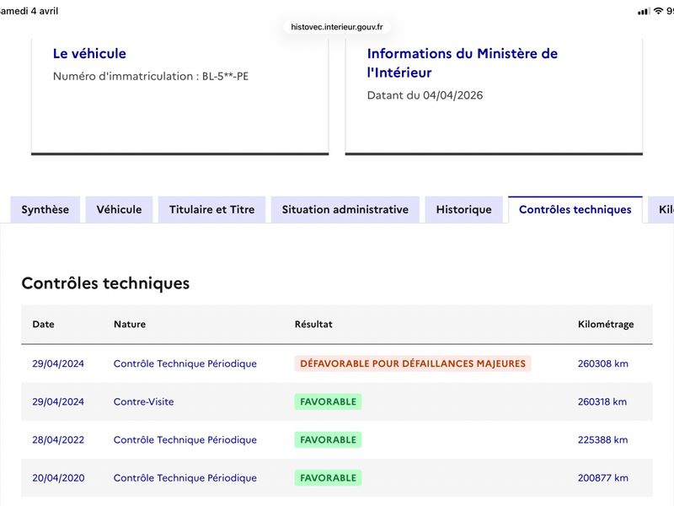This screenshot has height=506, width=674.
Task: Select the Contrôles techniques tab
Action: tap(575, 209)
